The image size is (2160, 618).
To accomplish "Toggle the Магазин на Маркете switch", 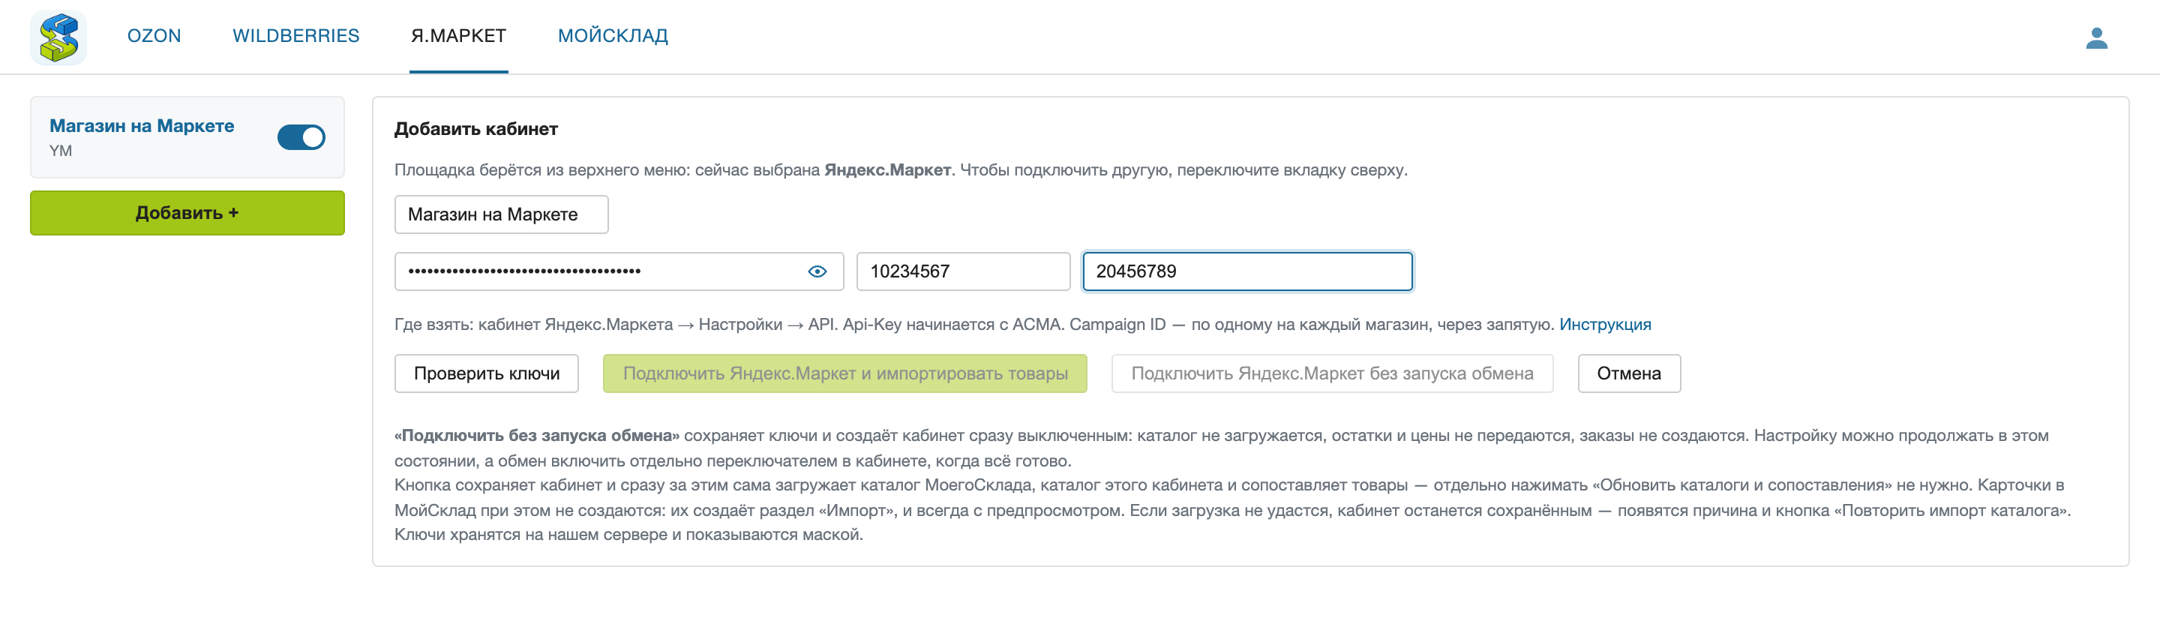I will 301,137.
